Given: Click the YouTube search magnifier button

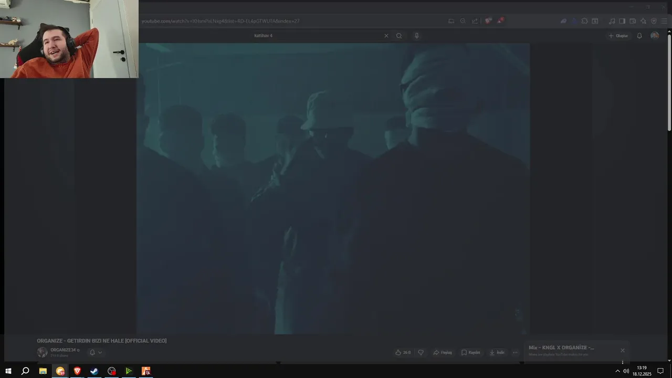Looking at the screenshot, I should coord(399,36).
